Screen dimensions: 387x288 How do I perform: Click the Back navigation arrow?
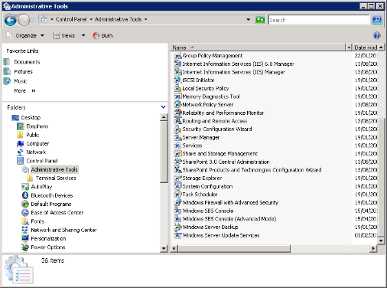click(10, 20)
